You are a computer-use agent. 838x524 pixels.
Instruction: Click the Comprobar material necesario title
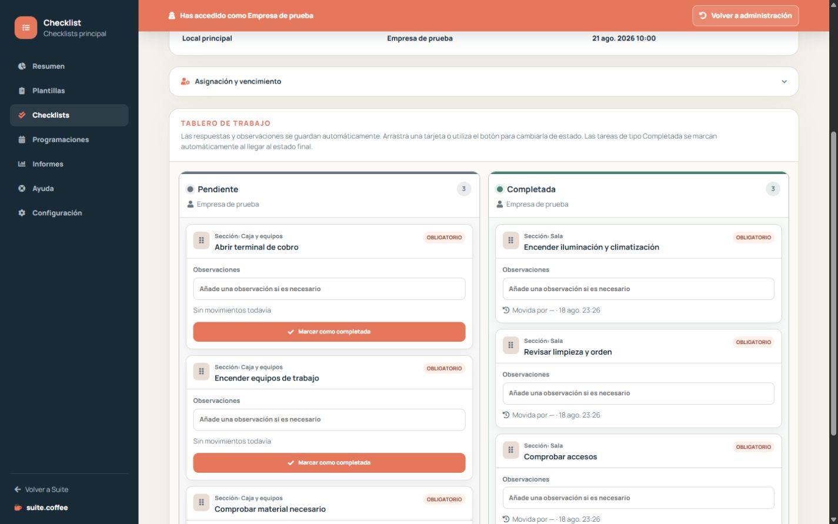[x=270, y=509]
